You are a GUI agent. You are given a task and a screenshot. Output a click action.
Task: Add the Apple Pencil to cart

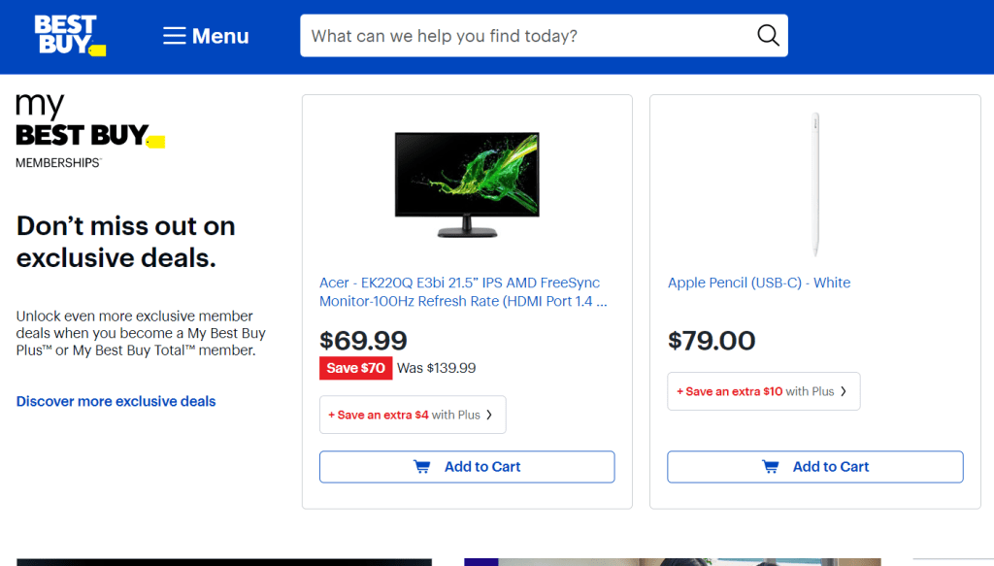click(x=815, y=467)
